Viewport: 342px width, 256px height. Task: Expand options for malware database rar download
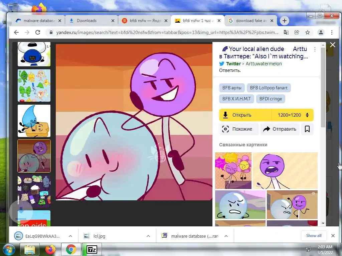pos(226,236)
